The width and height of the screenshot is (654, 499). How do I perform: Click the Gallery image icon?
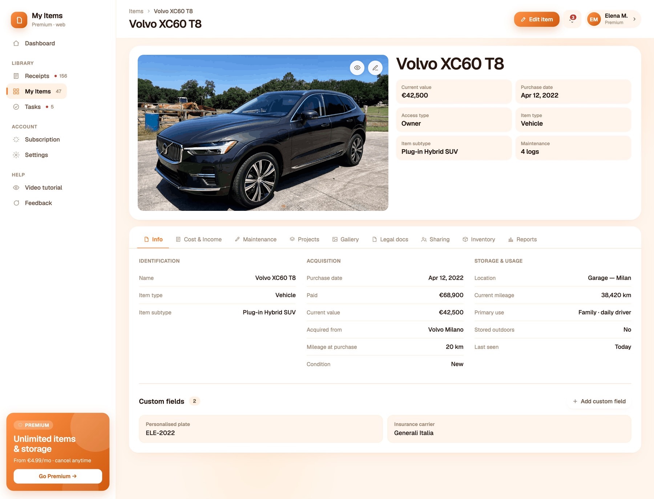335,240
